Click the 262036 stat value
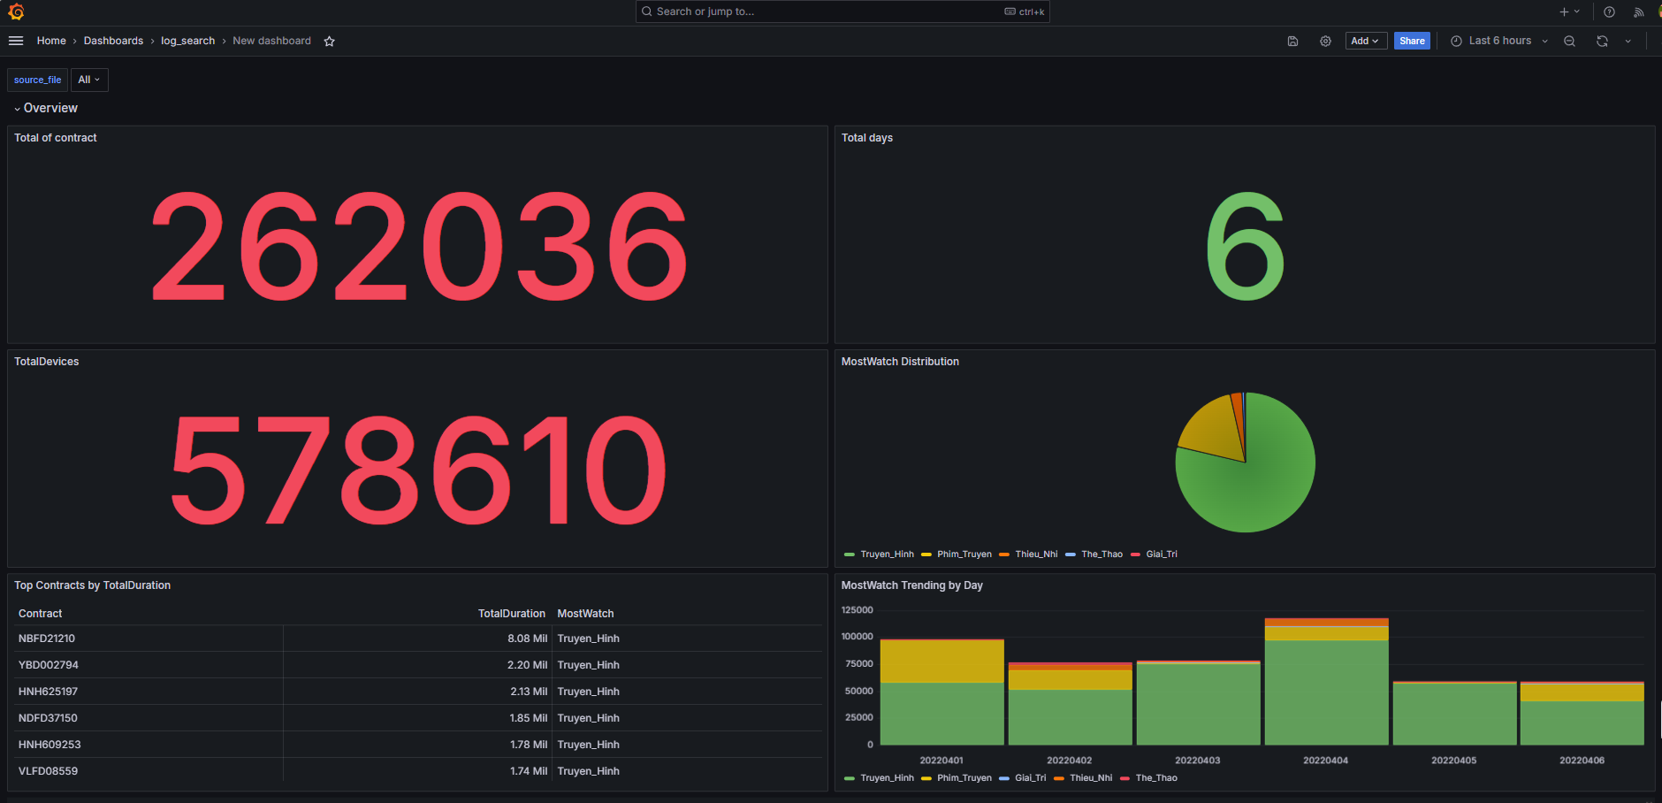 [x=419, y=247]
